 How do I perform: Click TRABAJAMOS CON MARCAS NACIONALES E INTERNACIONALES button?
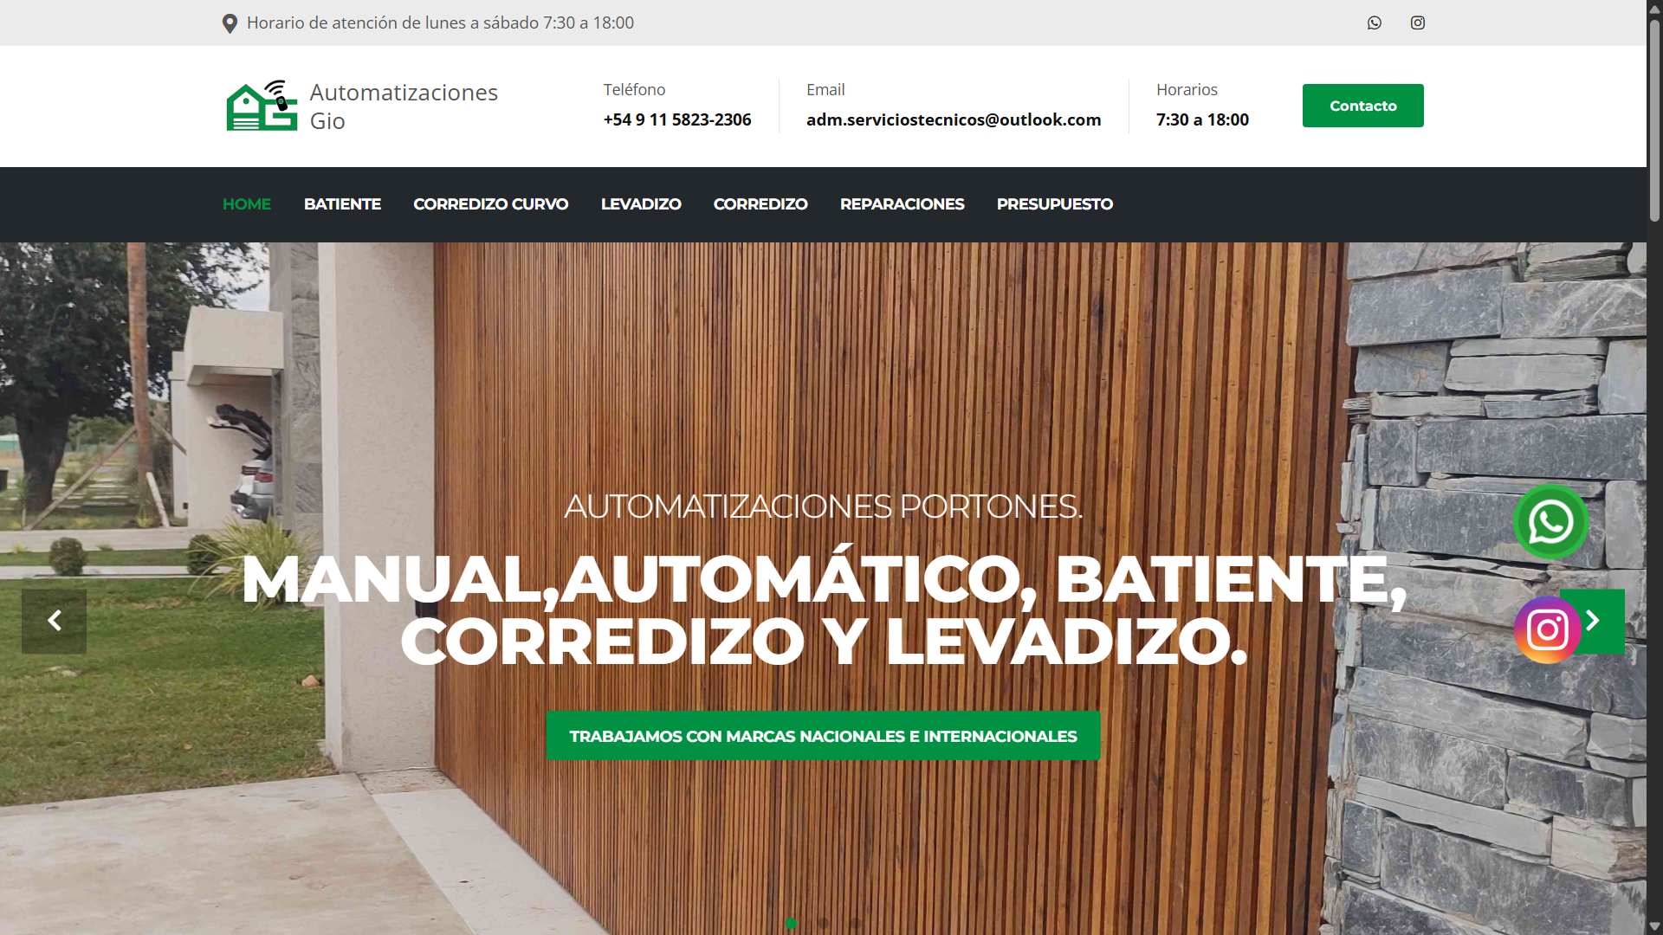824,736
